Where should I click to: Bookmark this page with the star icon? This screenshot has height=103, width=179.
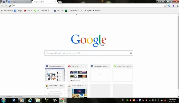pos(165,6)
